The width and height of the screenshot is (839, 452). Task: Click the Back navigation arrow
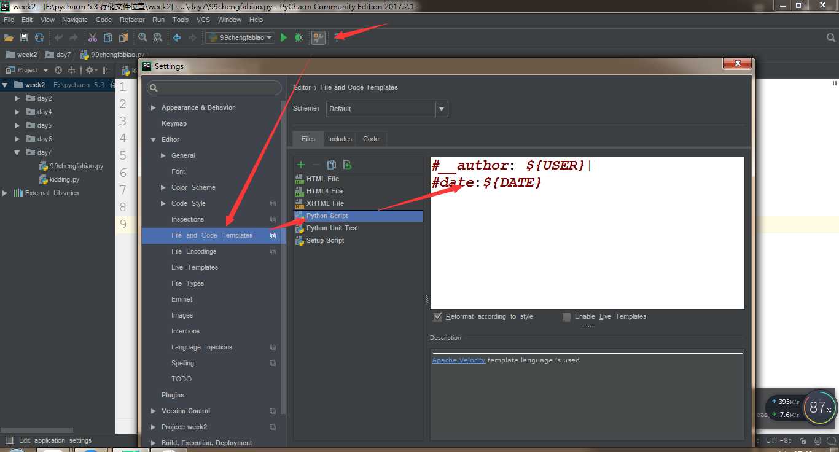coord(177,37)
